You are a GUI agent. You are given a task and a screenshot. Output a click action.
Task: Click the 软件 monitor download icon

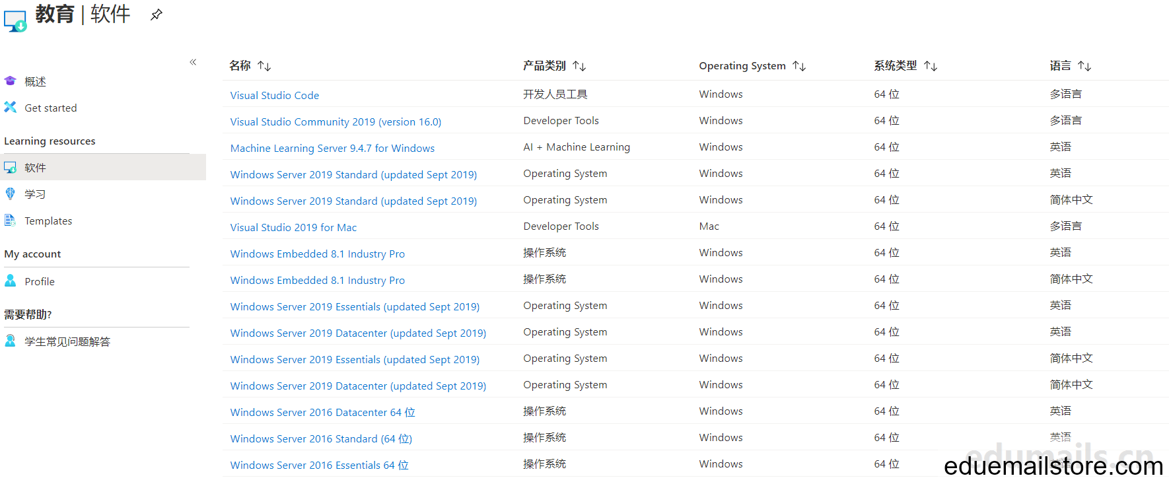10,167
